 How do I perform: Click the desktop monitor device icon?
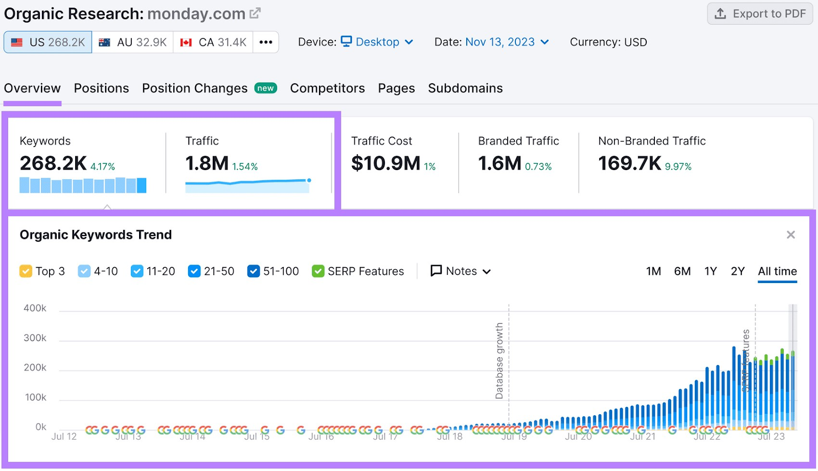pyautogui.click(x=346, y=41)
